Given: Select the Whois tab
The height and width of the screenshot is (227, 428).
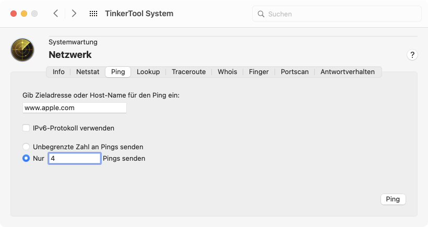Looking at the screenshot, I should pyautogui.click(x=227, y=72).
